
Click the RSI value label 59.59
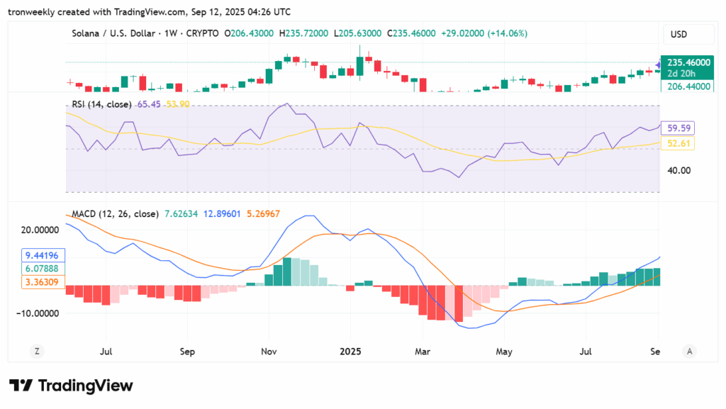(x=678, y=128)
